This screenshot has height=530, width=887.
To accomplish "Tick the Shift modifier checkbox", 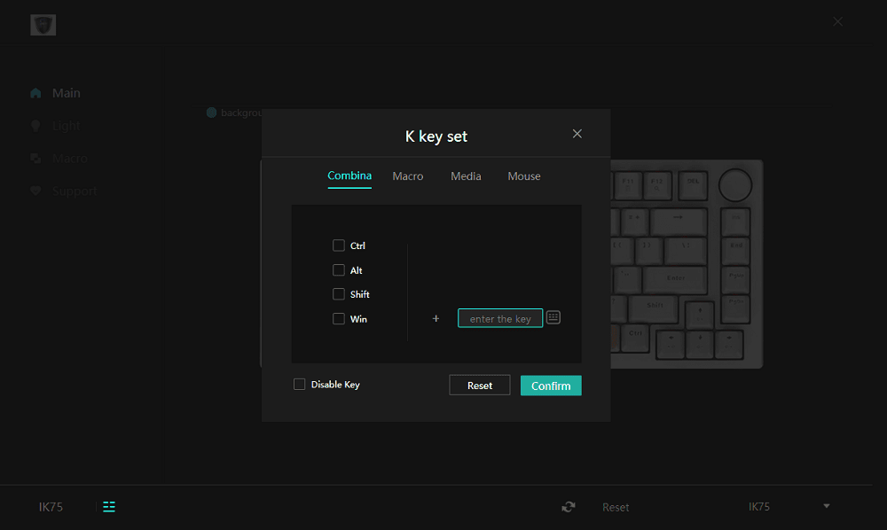I will pos(339,294).
